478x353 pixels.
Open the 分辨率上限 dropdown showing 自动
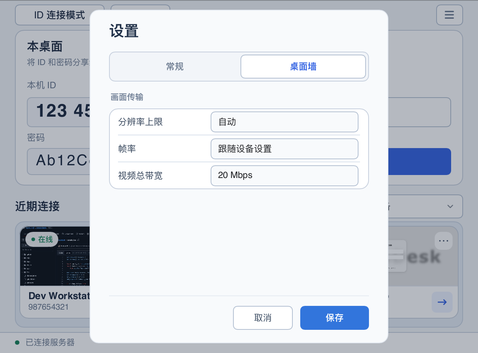click(285, 122)
